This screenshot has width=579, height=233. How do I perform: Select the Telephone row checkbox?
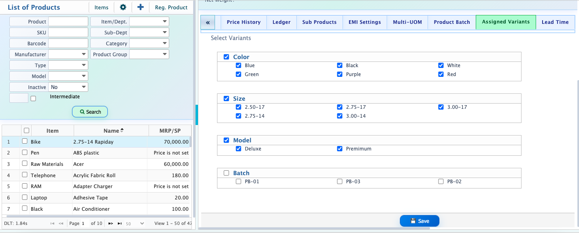[25, 175]
